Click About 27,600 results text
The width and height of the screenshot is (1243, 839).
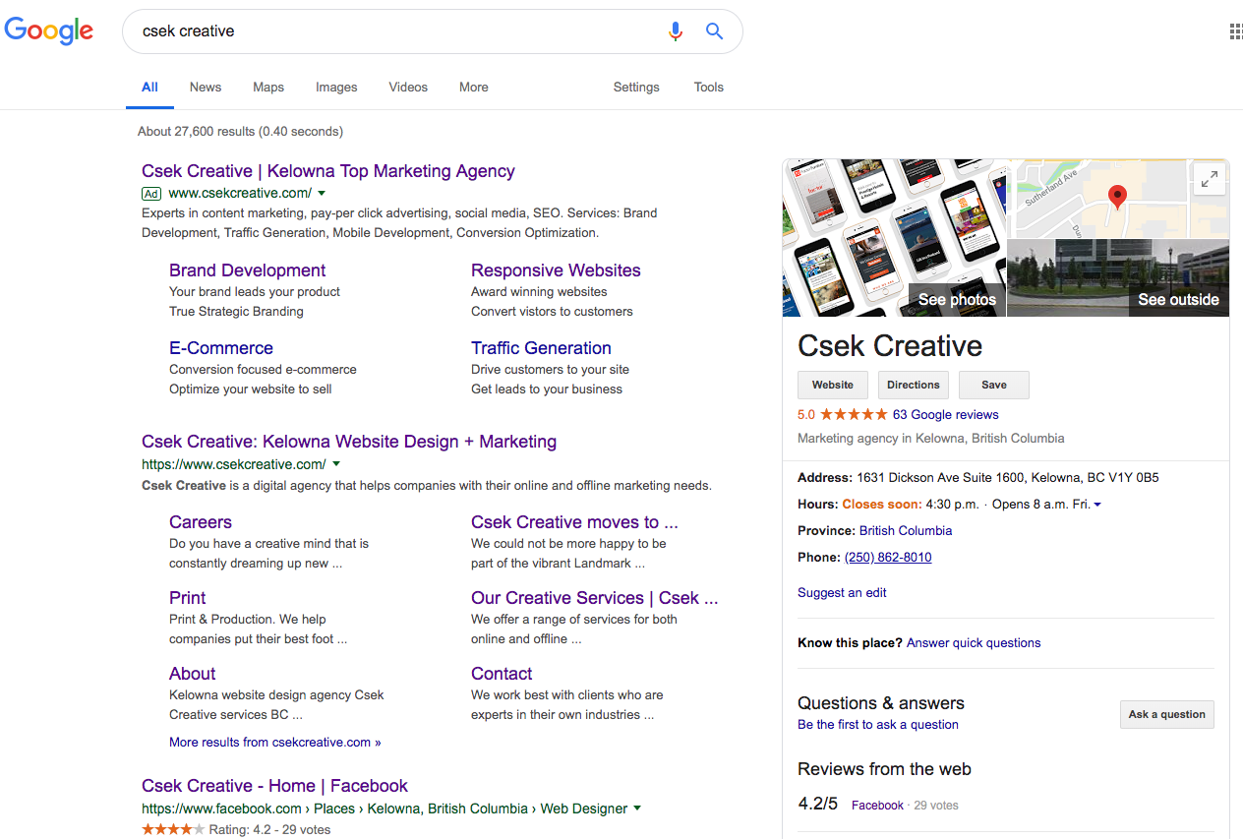(240, 132)
